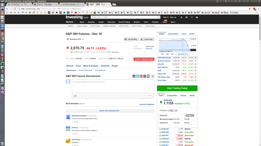Screen dimensions: 261x146
Task: Switch to the Chart tab
Action: pyautogui.click(x=78, y=66)
